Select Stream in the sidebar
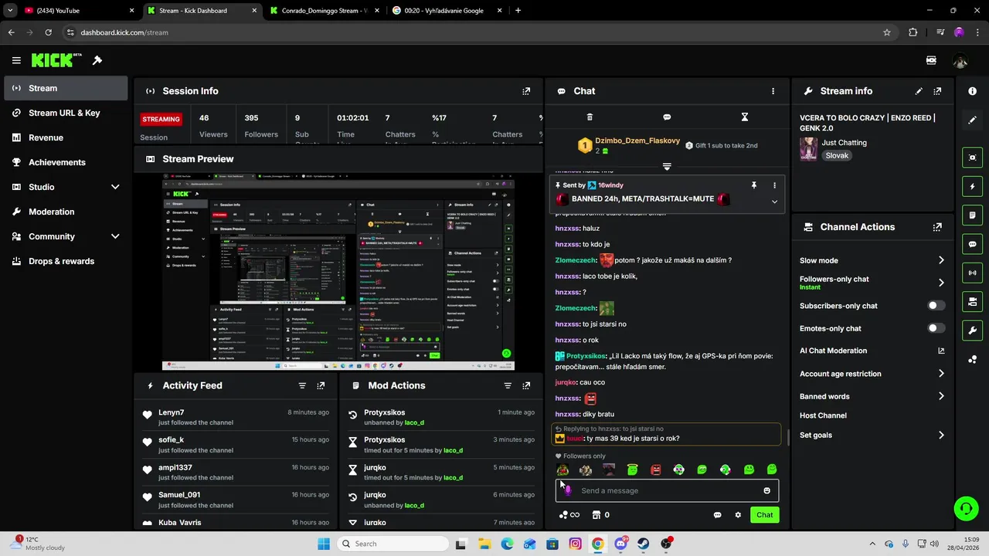 pyautogui.click(x=66, y=88)
